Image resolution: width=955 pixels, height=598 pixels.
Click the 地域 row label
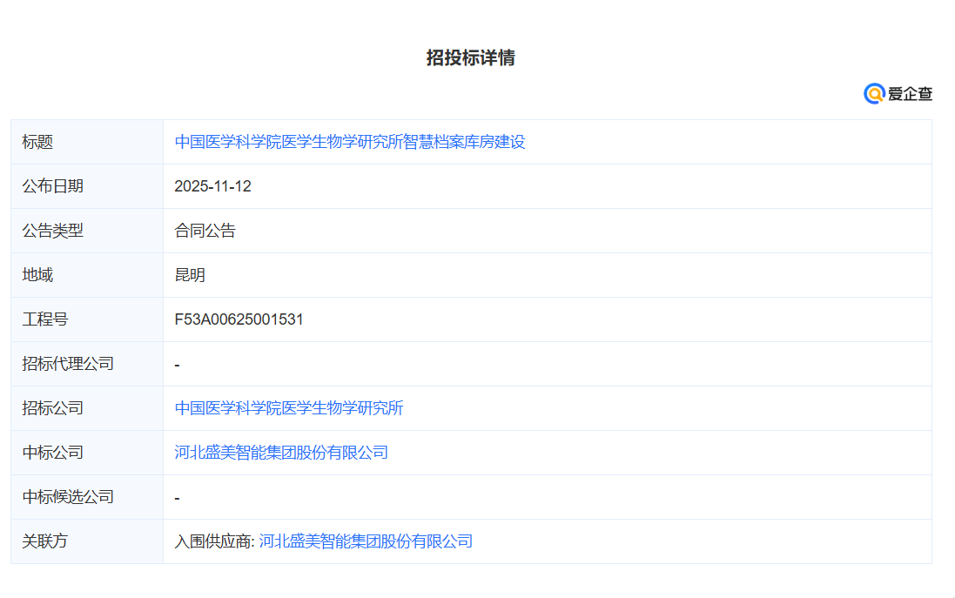tap(37, 275)
